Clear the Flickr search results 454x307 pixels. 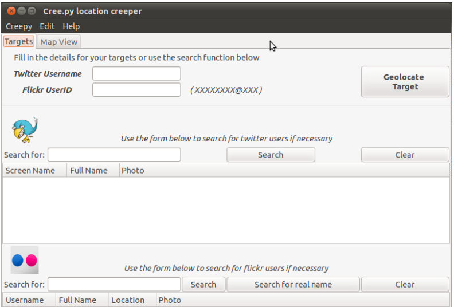405,284
